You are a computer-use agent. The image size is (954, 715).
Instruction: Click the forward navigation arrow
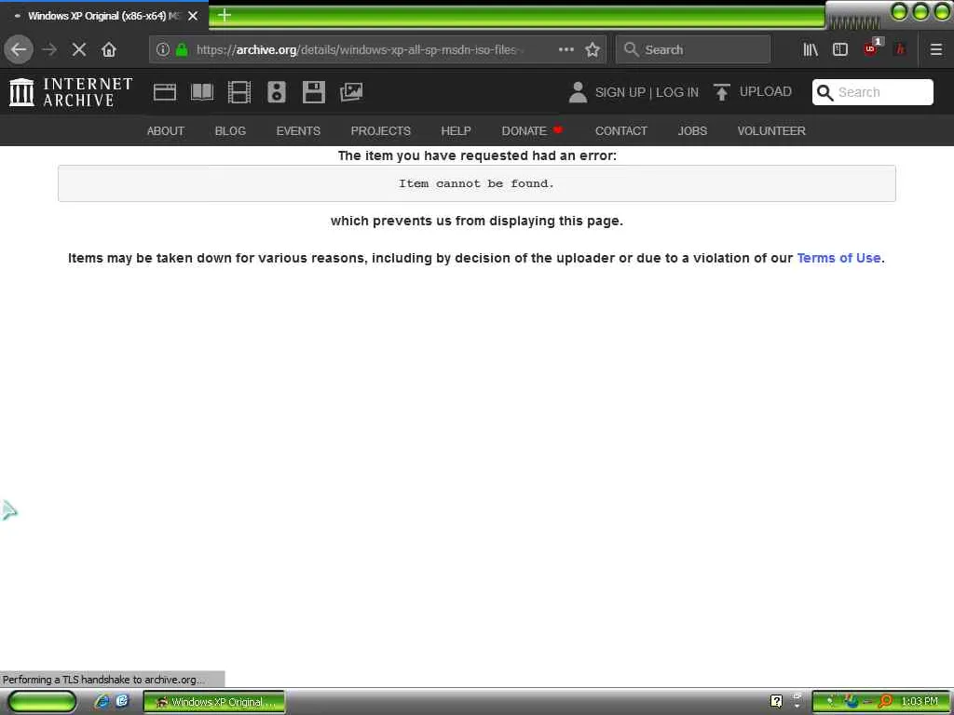49,49
